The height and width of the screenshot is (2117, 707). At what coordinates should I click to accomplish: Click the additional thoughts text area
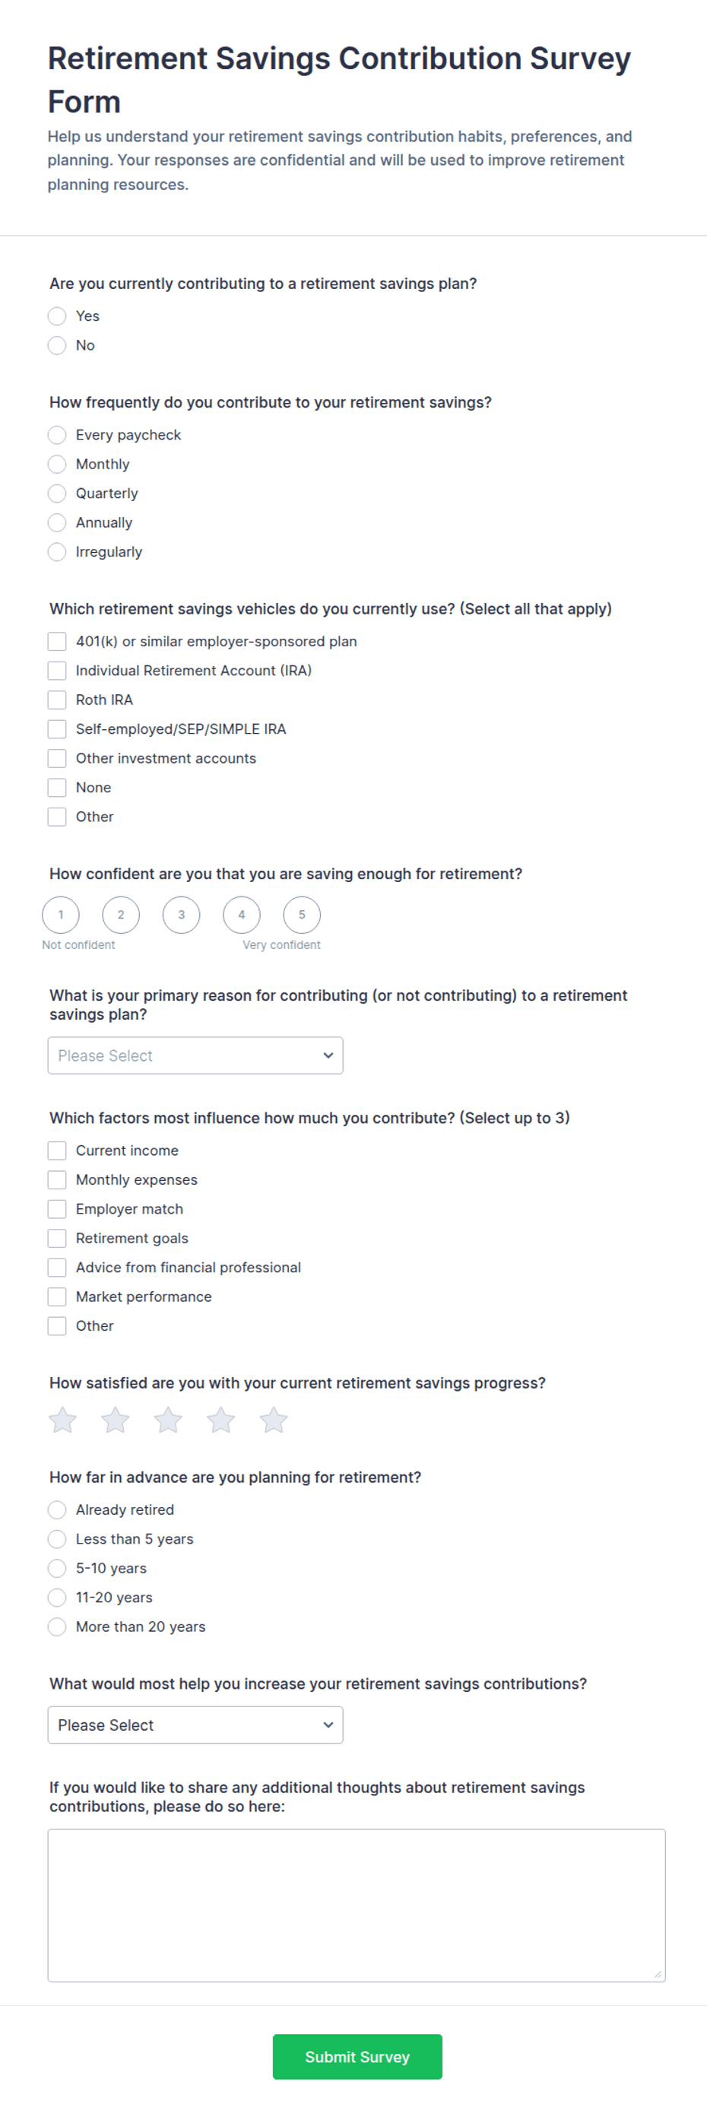pyautogui.click(x=357, y=1905)
